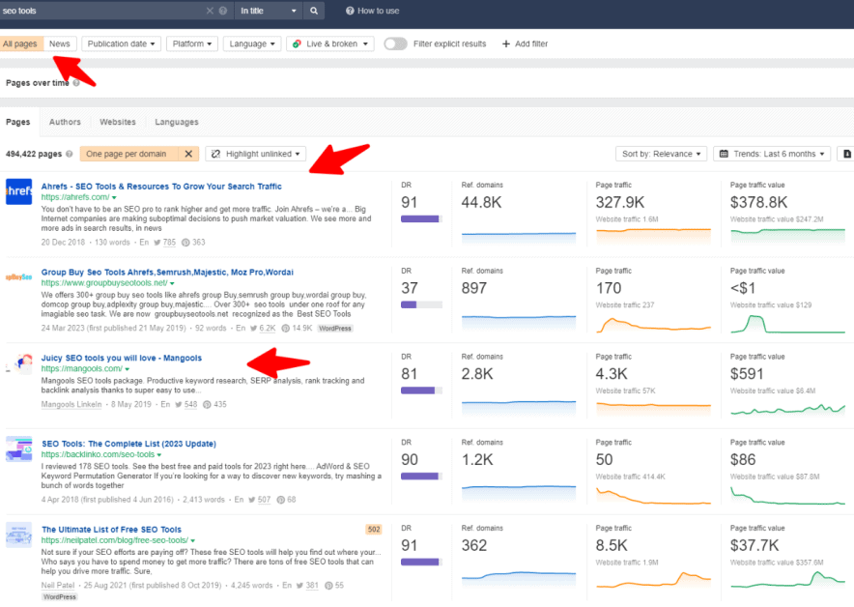Expand Trends: Last 6 months dropdown
Screen dimensions: 854x607
771,154
